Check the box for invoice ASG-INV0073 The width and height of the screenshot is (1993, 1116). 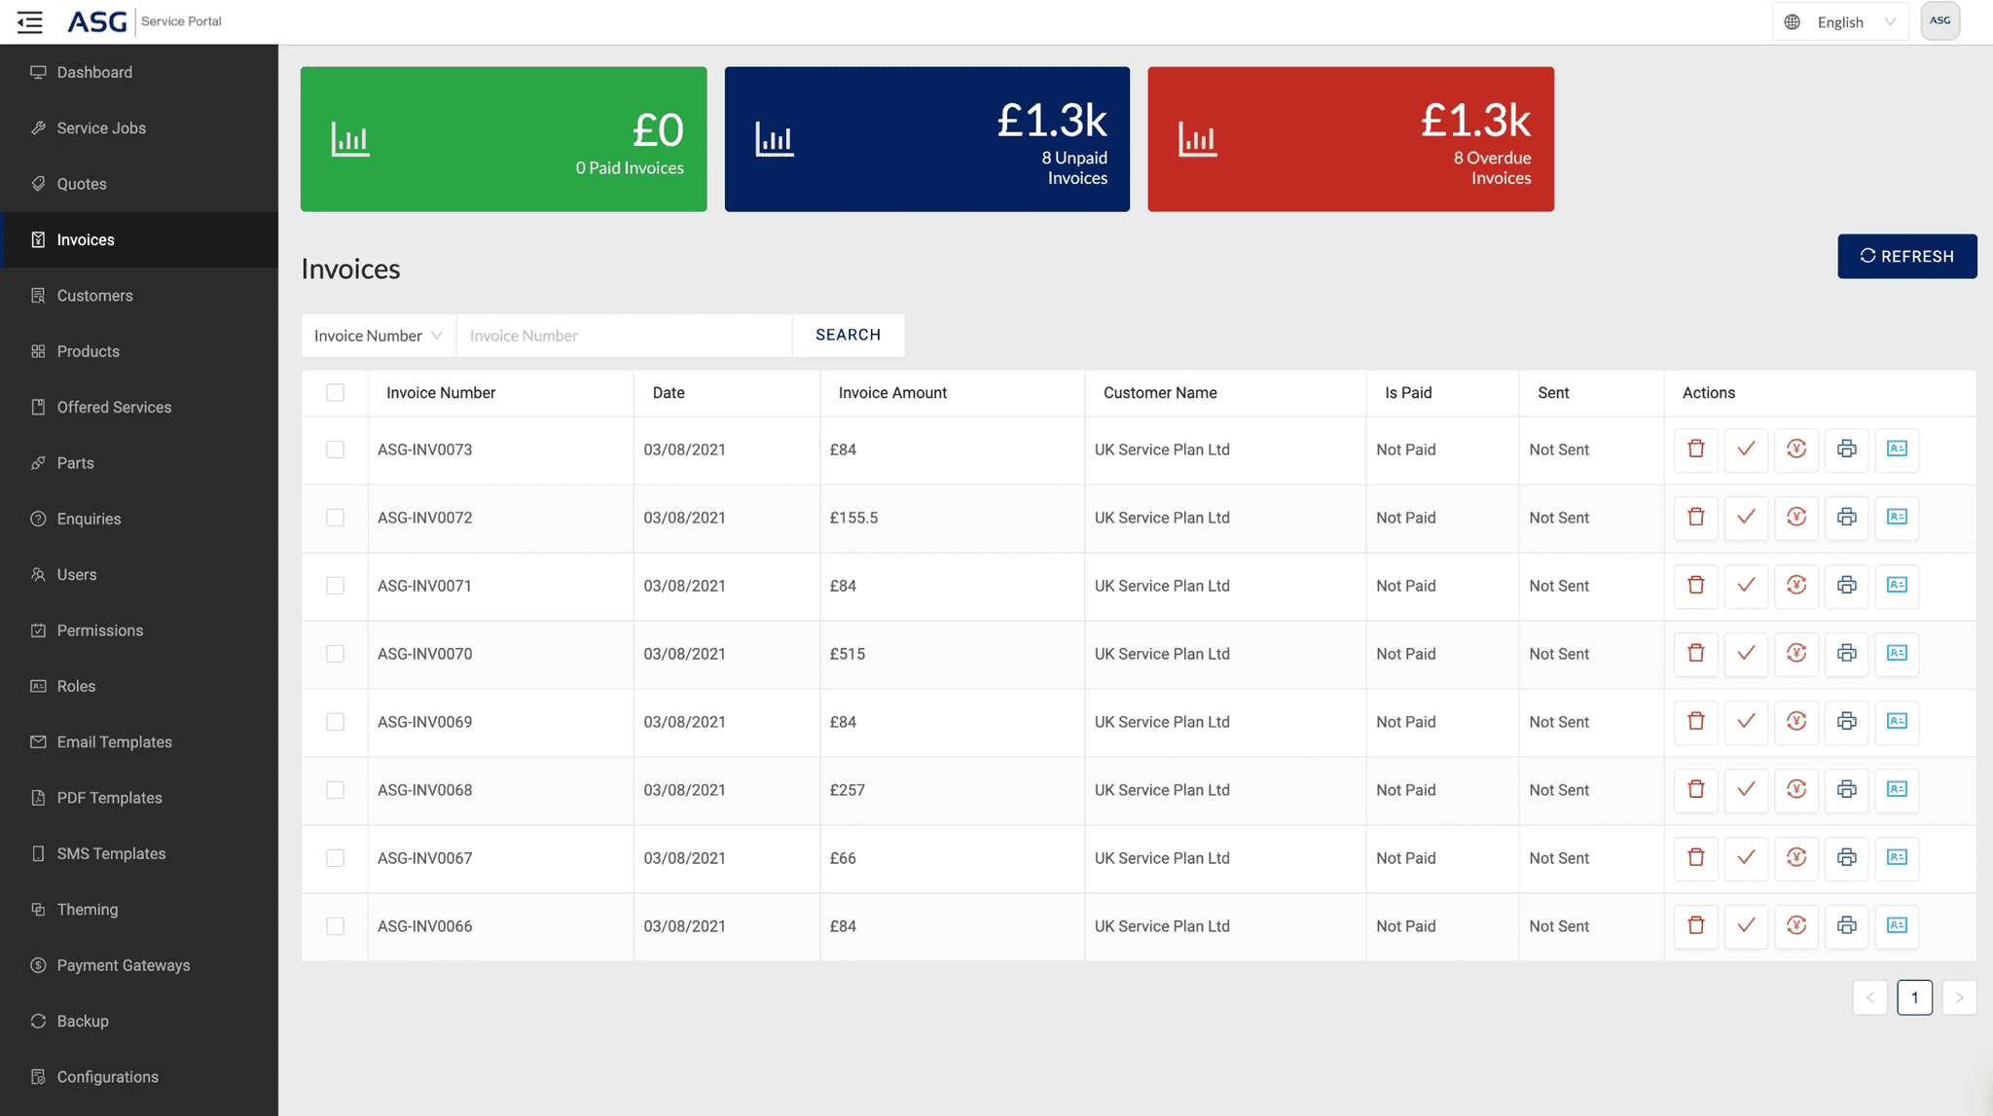(x=335, y=450)
